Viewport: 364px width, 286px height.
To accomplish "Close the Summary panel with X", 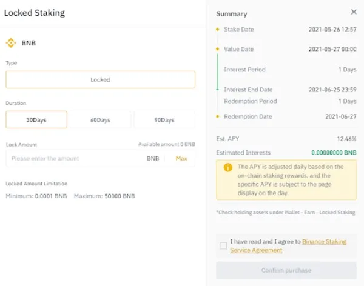I will (354, 12).
